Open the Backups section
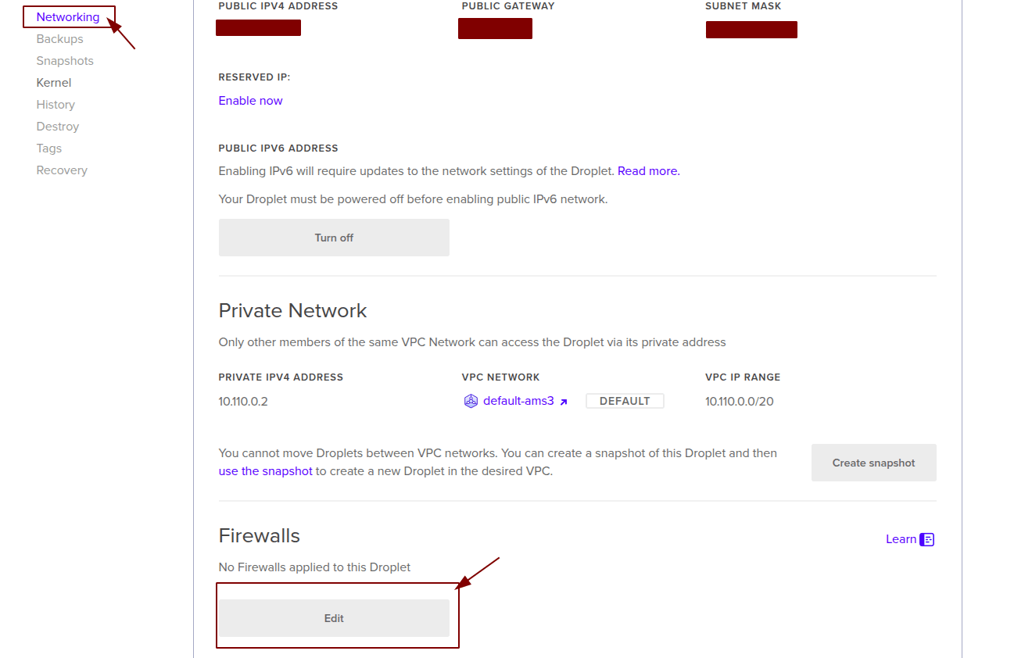This screenshot has height=658, width=1032. 59,38
